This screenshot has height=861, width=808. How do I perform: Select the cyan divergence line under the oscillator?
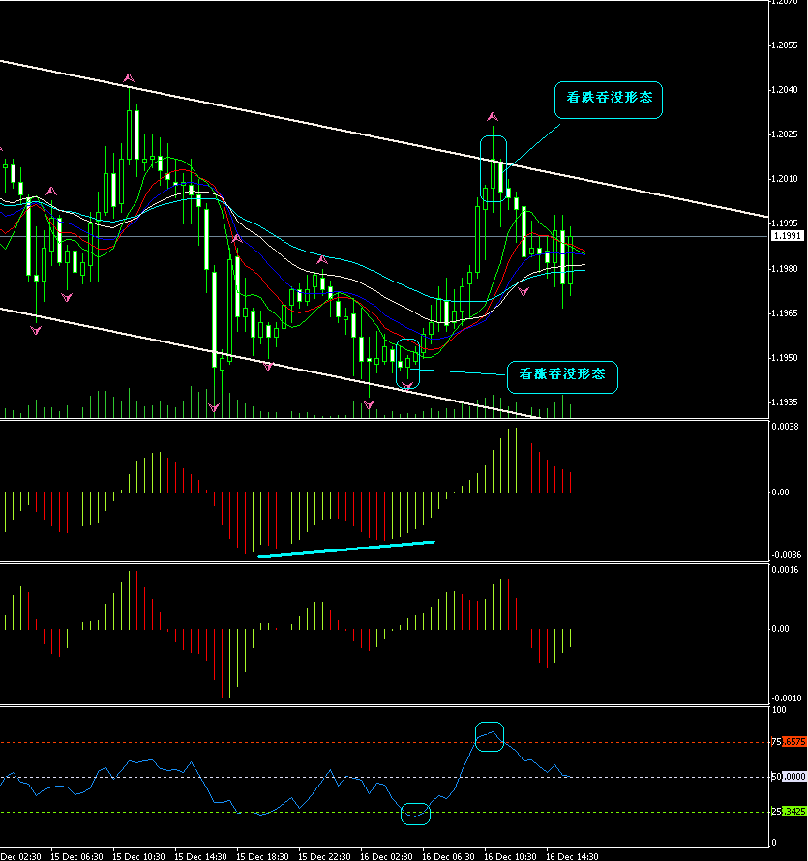pos(346,549)
